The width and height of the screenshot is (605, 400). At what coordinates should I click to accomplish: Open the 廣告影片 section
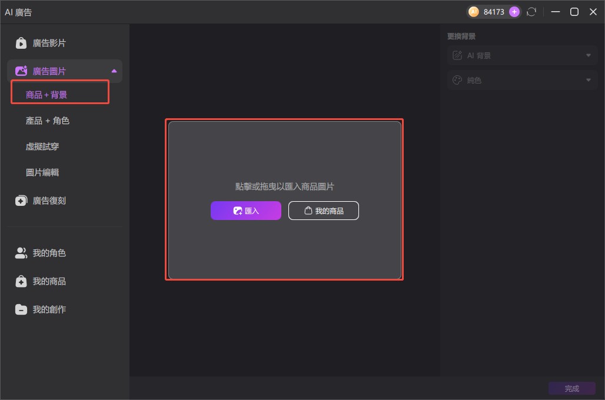(x=64, y=43)
